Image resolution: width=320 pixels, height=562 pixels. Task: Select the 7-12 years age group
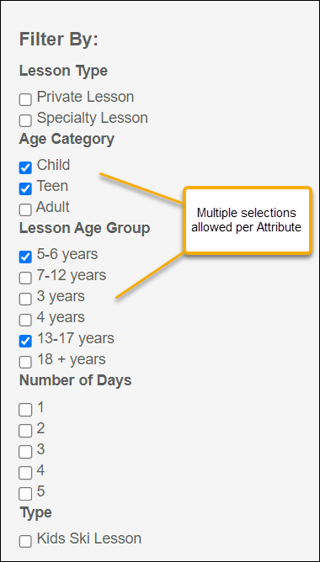point(25,278)
